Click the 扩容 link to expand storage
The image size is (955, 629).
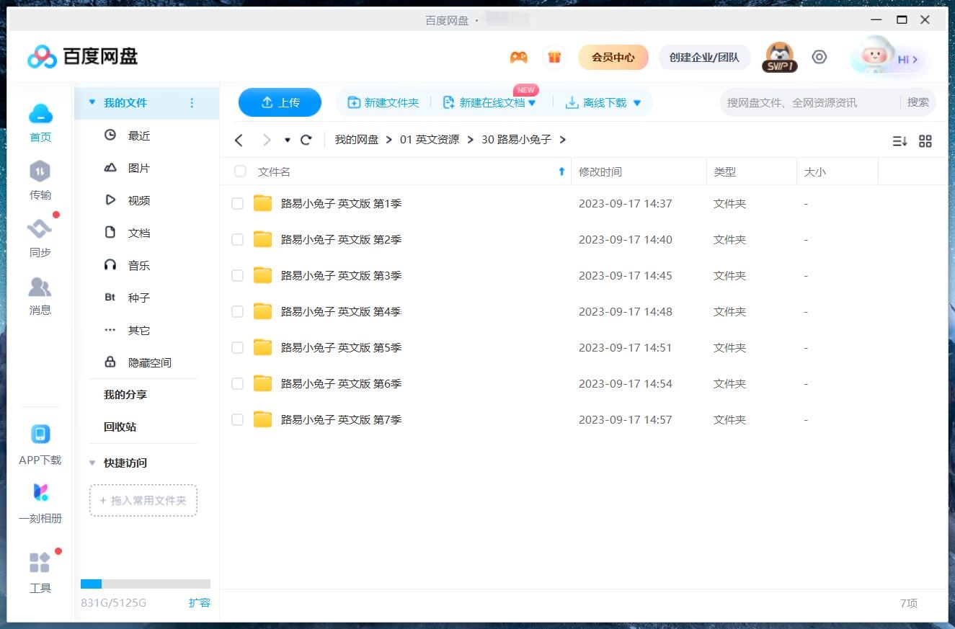[x=200, y=603]
